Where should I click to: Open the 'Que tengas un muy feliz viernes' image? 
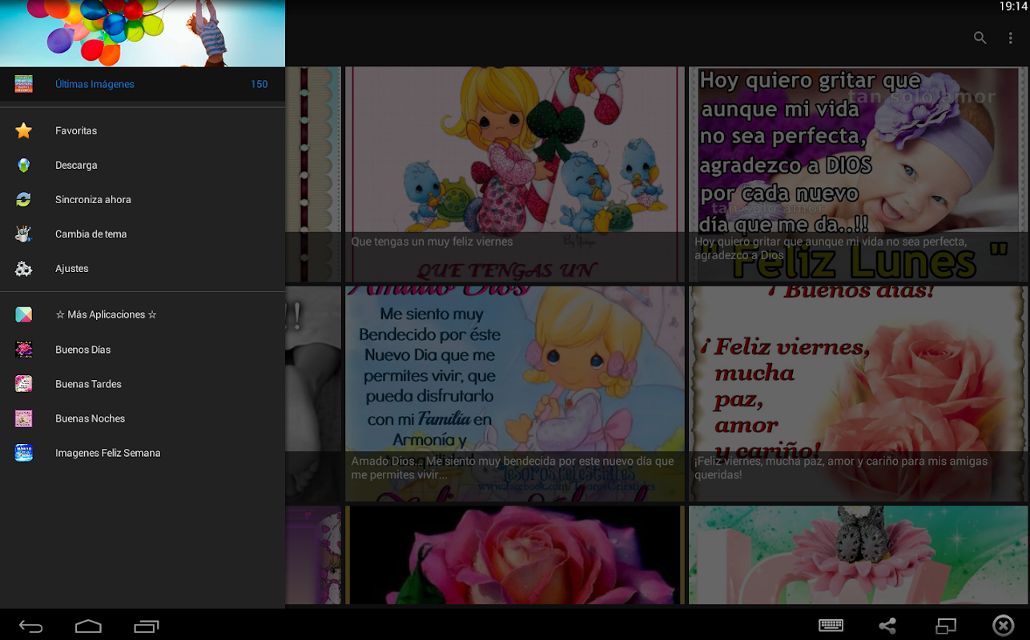tap(515, 174)
